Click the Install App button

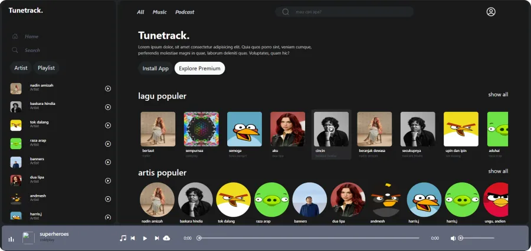(155, 68)
